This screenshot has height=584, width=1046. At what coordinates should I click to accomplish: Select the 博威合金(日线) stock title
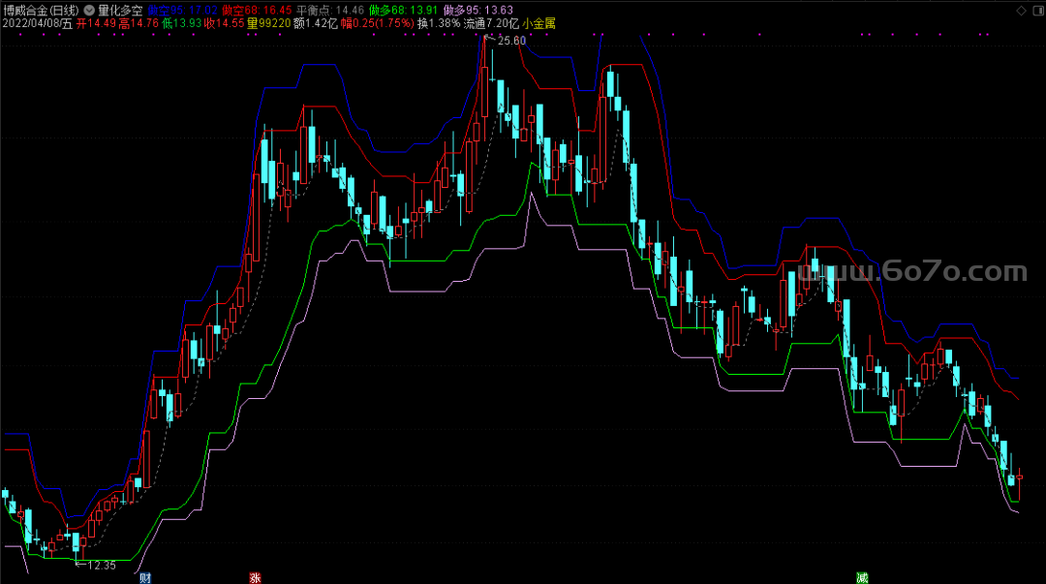coord(42,9)
